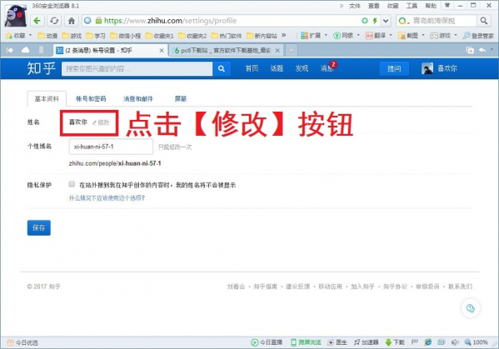
Task: Expand the 扩展 extensions dropdown
Action: (326, 35)
